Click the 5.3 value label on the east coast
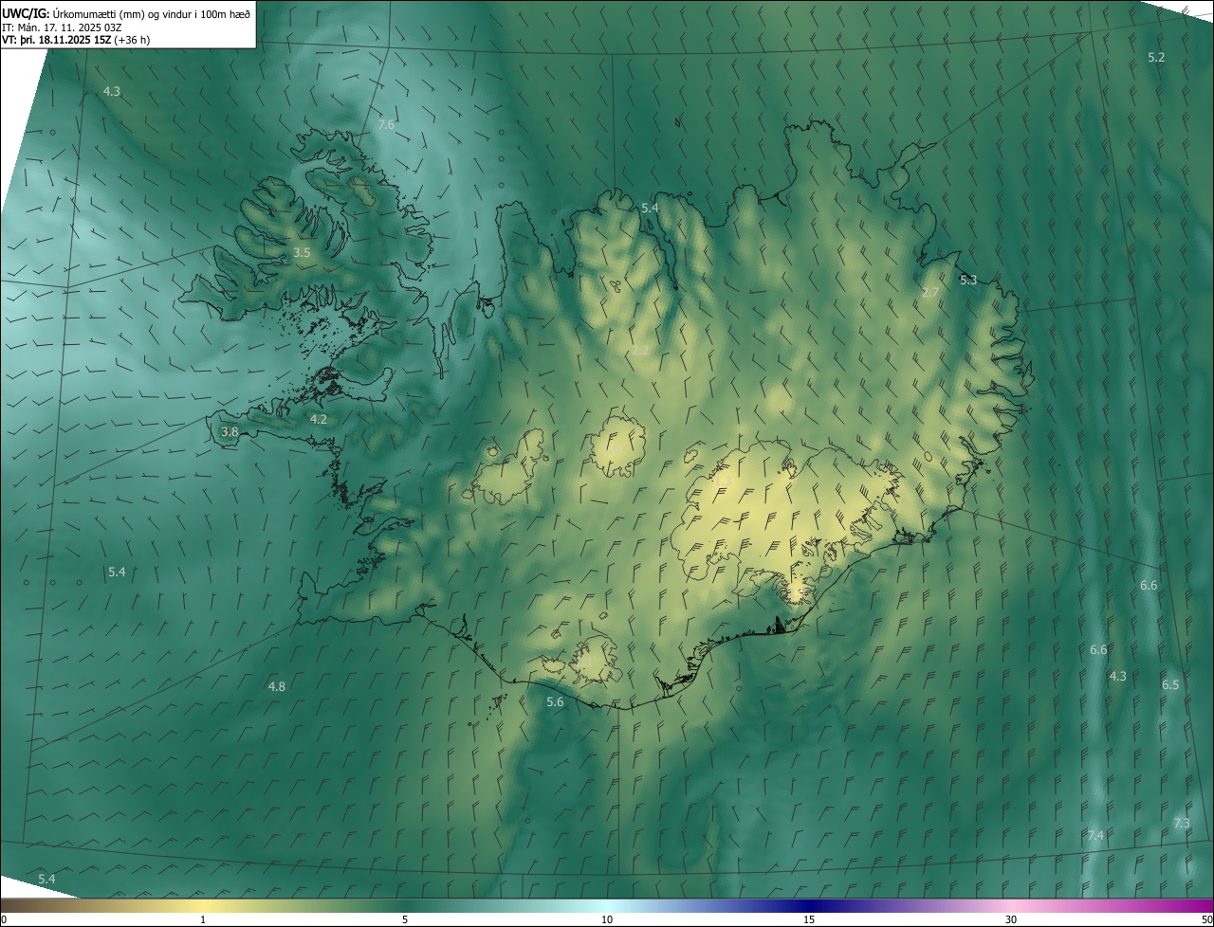 pos(967,281)
